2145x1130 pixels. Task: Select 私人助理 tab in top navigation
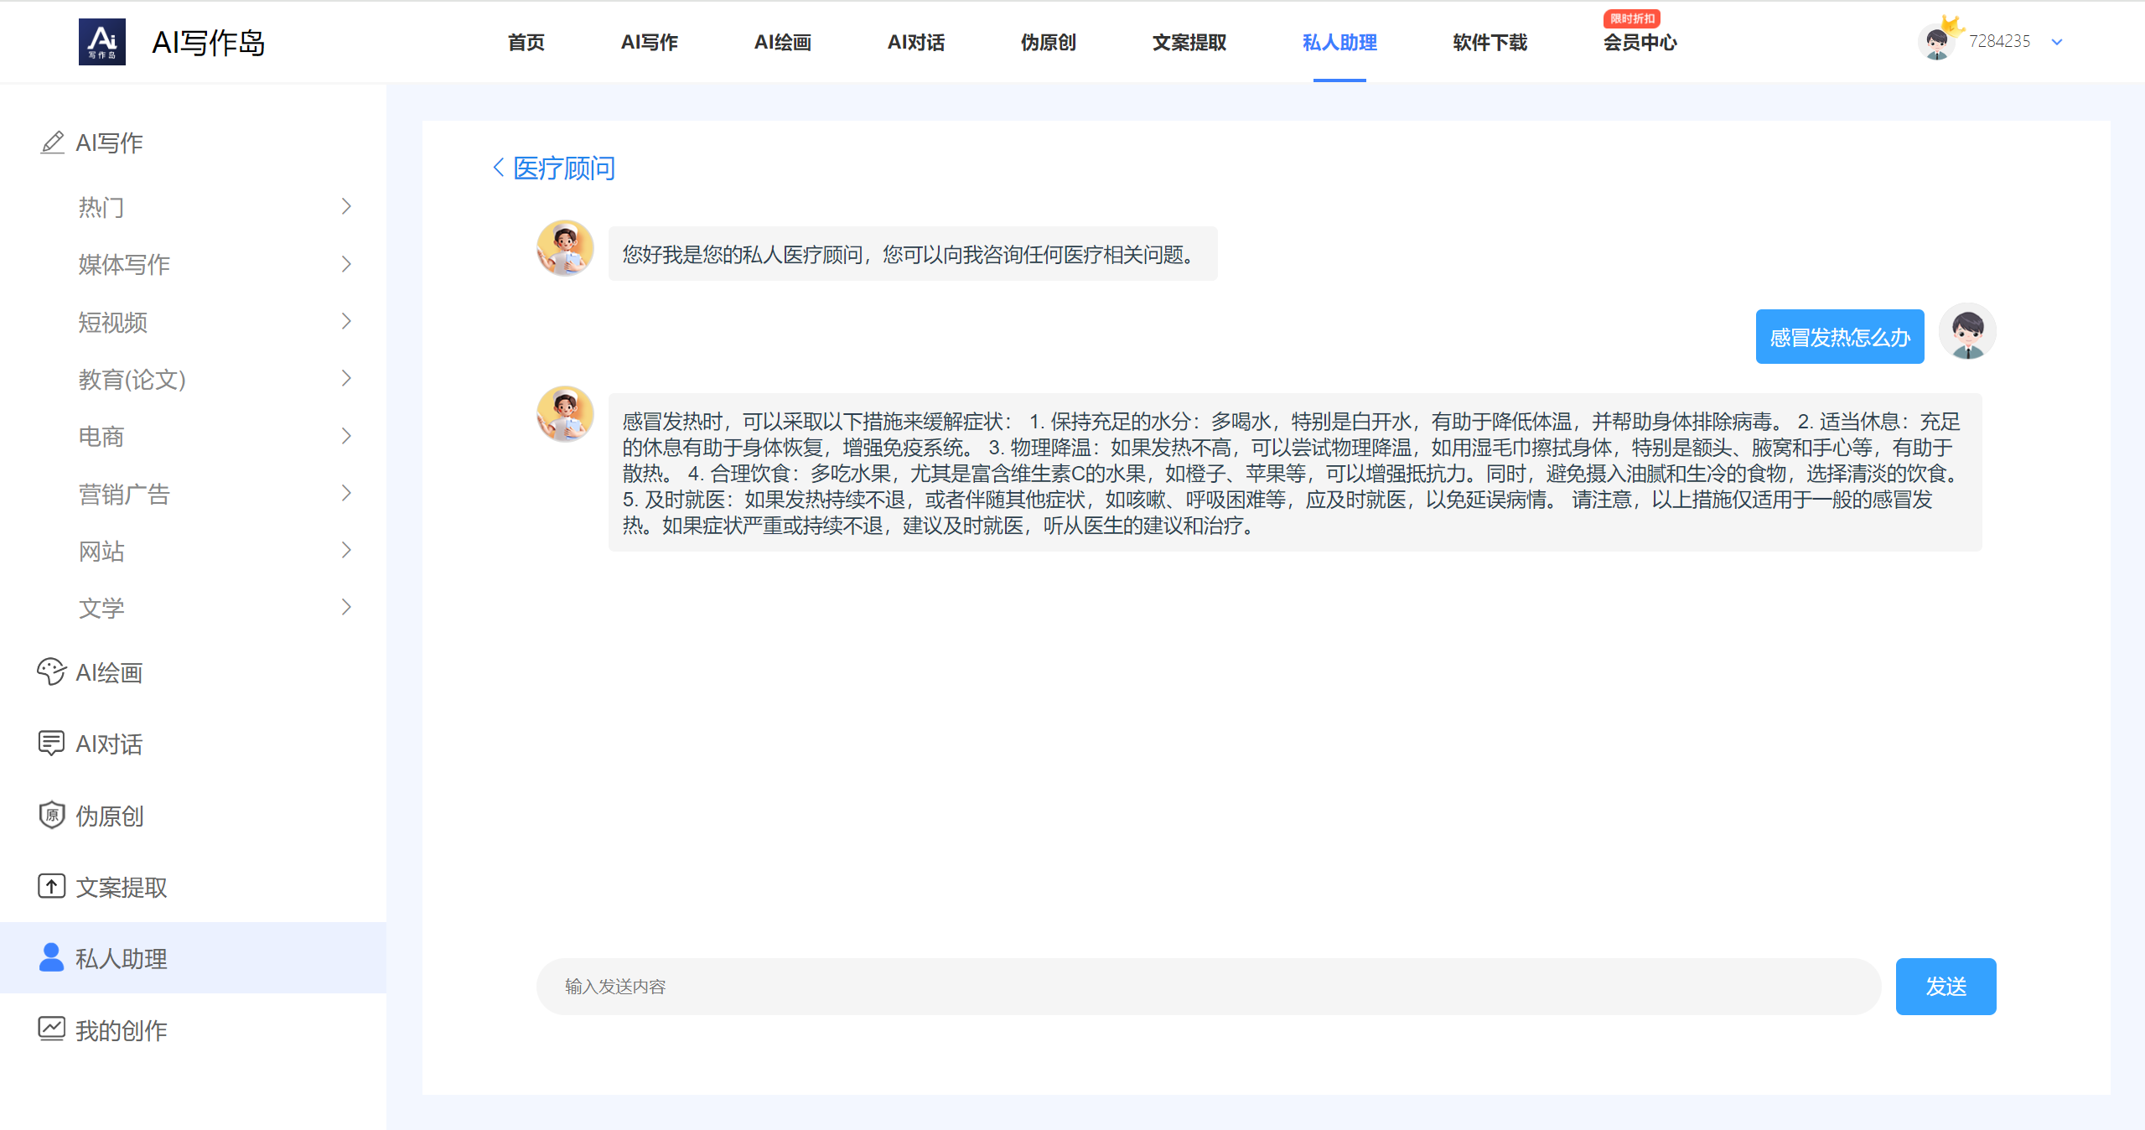pos(1339,42)
